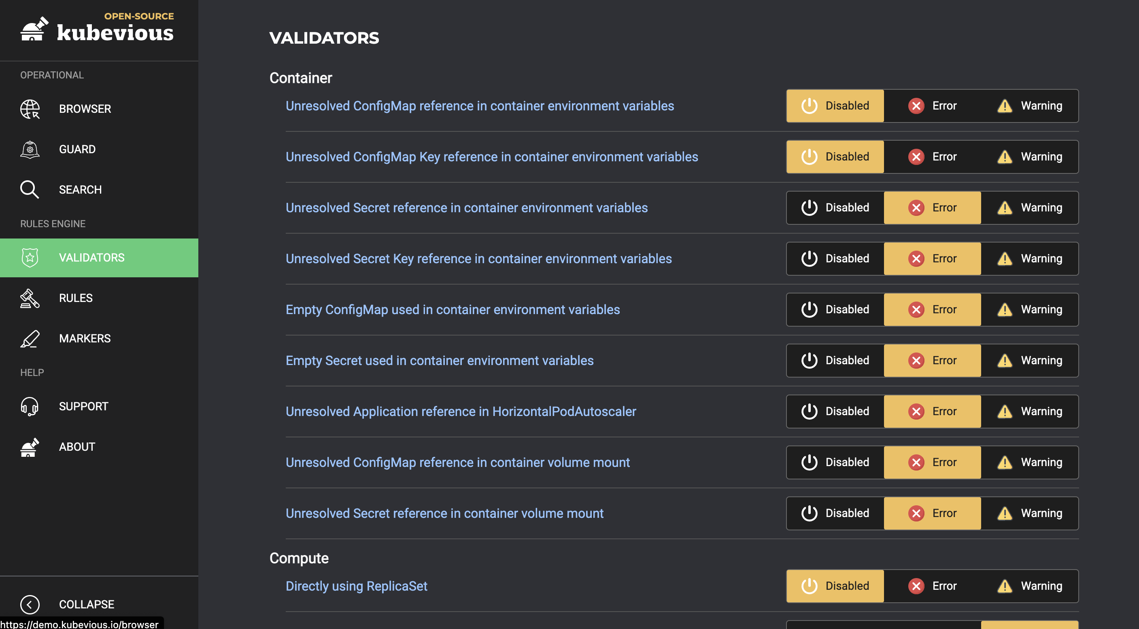Click Disabled option for Unresolved ConfigMap Key reference

[x=835, y=157]
